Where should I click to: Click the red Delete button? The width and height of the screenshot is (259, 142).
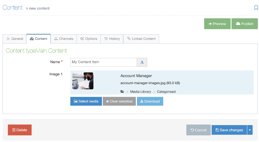pos(20,130)
